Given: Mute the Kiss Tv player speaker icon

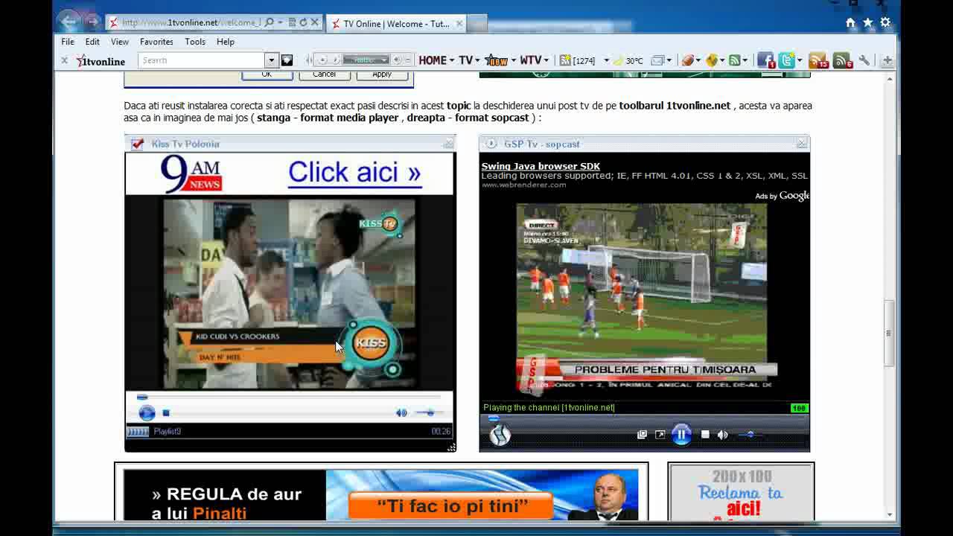Looking at the screenshot, I should (x=401, y=412).
